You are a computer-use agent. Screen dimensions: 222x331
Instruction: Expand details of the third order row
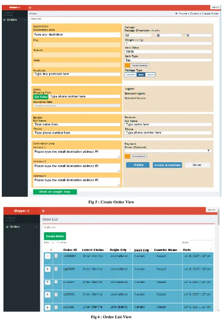[x=48, y=282]
